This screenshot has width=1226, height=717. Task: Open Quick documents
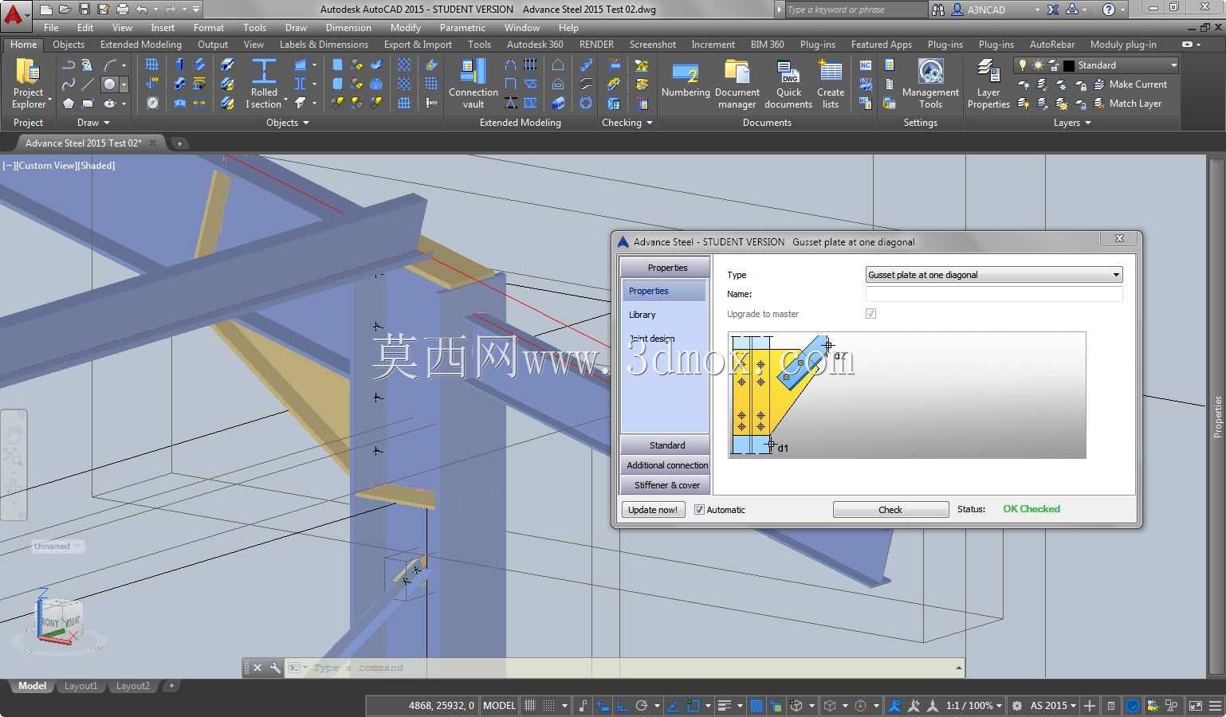788,84
